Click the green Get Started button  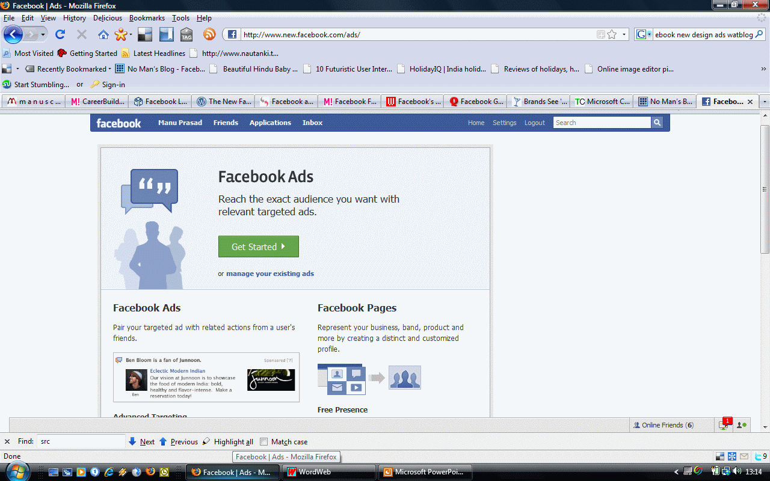point(258,247)
